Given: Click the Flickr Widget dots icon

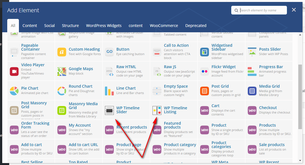Looking at the screenshot, I should (205, 72).
